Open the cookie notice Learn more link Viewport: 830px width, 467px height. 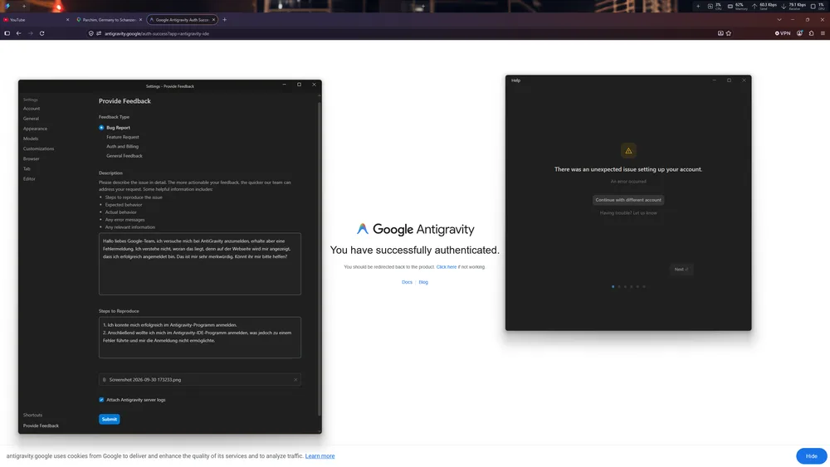point(320,456)
